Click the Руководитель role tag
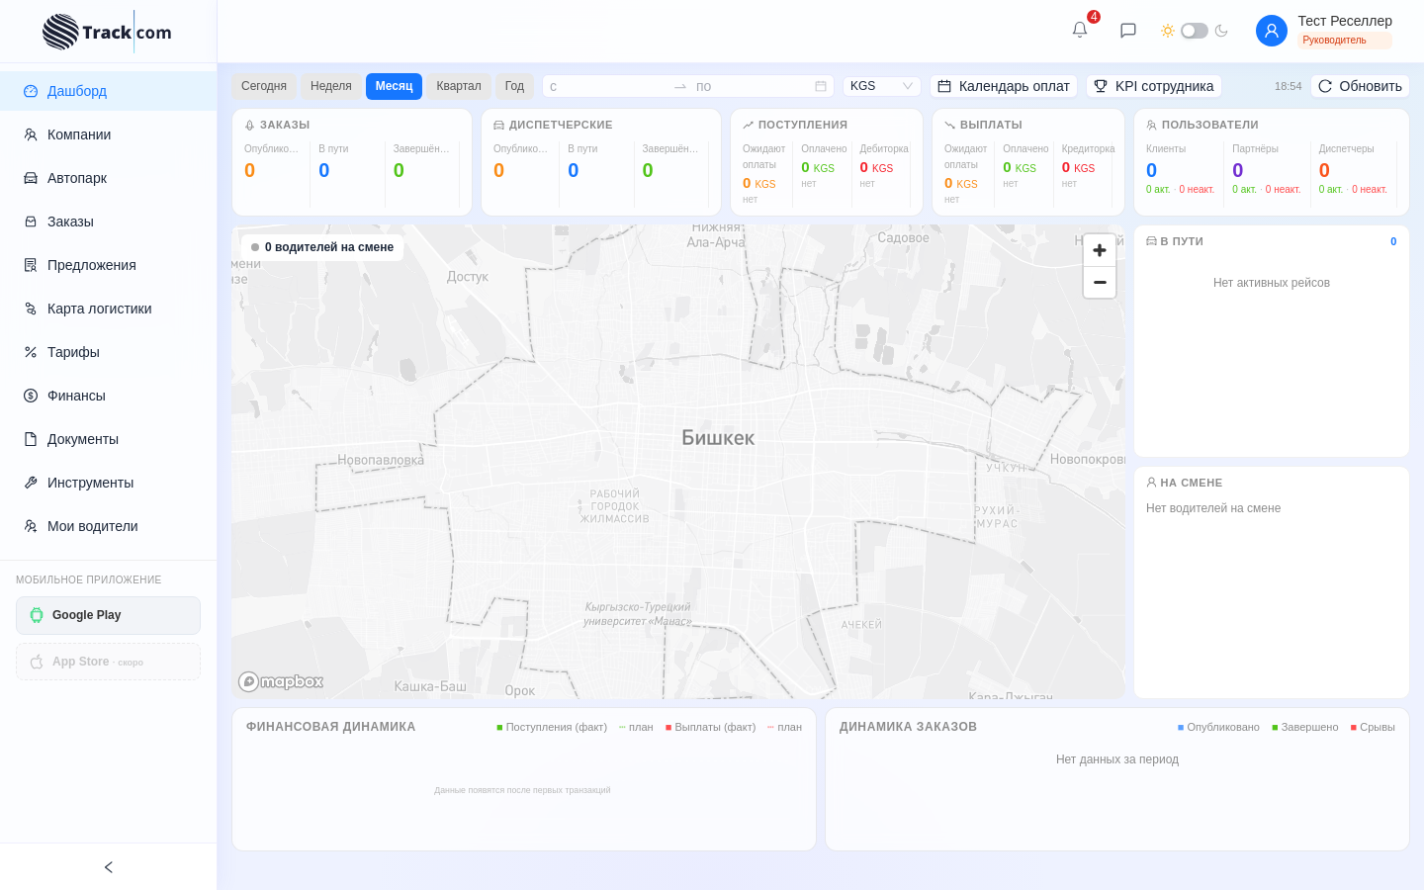The width and height of the screenshot is (1424, 890). point(1345,41)
